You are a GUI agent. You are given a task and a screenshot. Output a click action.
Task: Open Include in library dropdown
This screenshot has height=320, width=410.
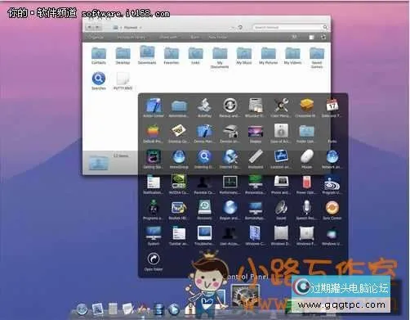click(x=131, y=37)
